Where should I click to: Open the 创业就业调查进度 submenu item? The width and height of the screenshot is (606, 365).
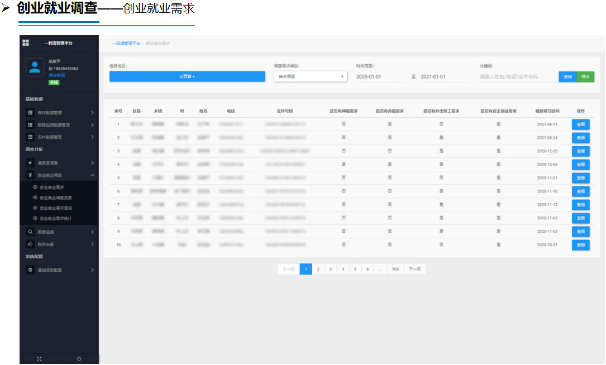click(56, 198)
